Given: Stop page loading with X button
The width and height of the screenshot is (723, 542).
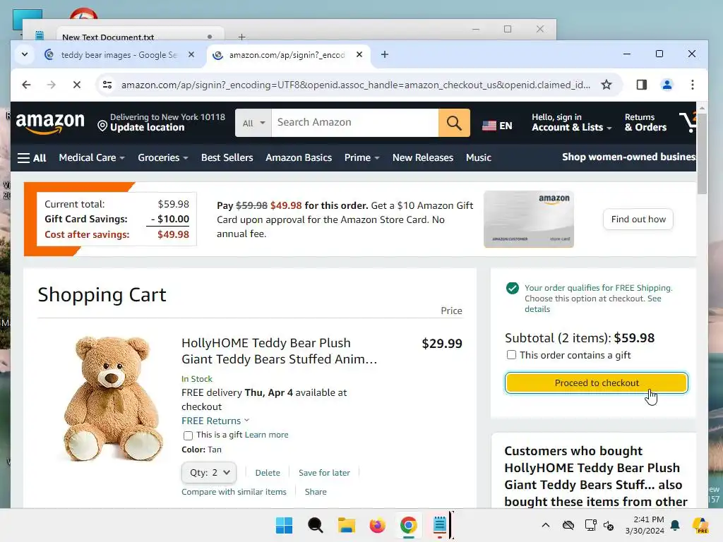Looking at the screenshot, I should tap(76, 85).
